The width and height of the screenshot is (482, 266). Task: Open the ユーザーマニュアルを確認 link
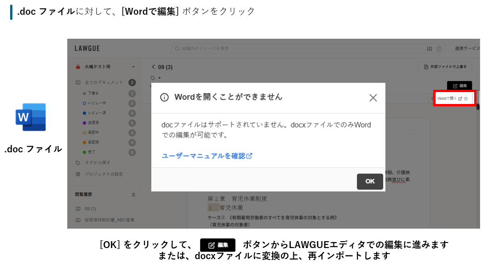[207, 156]
